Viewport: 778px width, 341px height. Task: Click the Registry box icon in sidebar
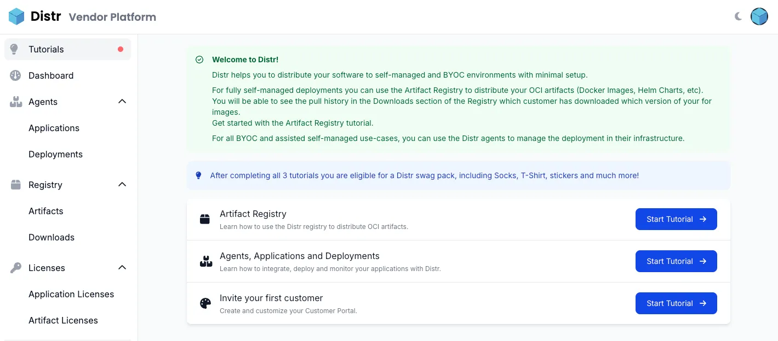click(x=16, y=185)
